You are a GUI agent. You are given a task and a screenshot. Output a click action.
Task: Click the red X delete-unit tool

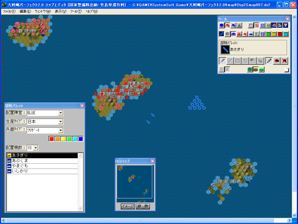pos(284,61)
